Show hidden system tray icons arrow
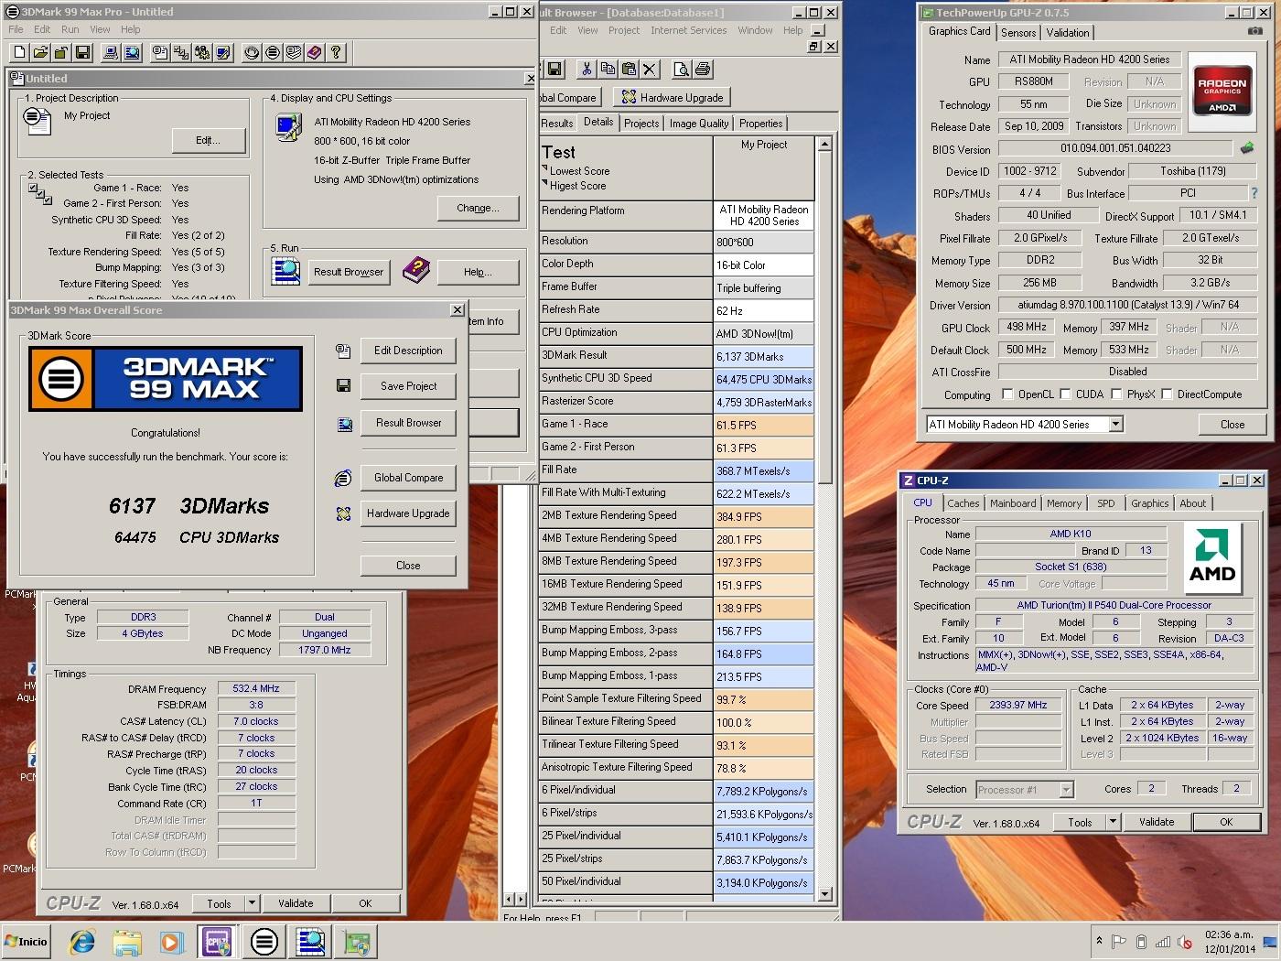Screen dimensions: 1281x961 click(1099, 941)
